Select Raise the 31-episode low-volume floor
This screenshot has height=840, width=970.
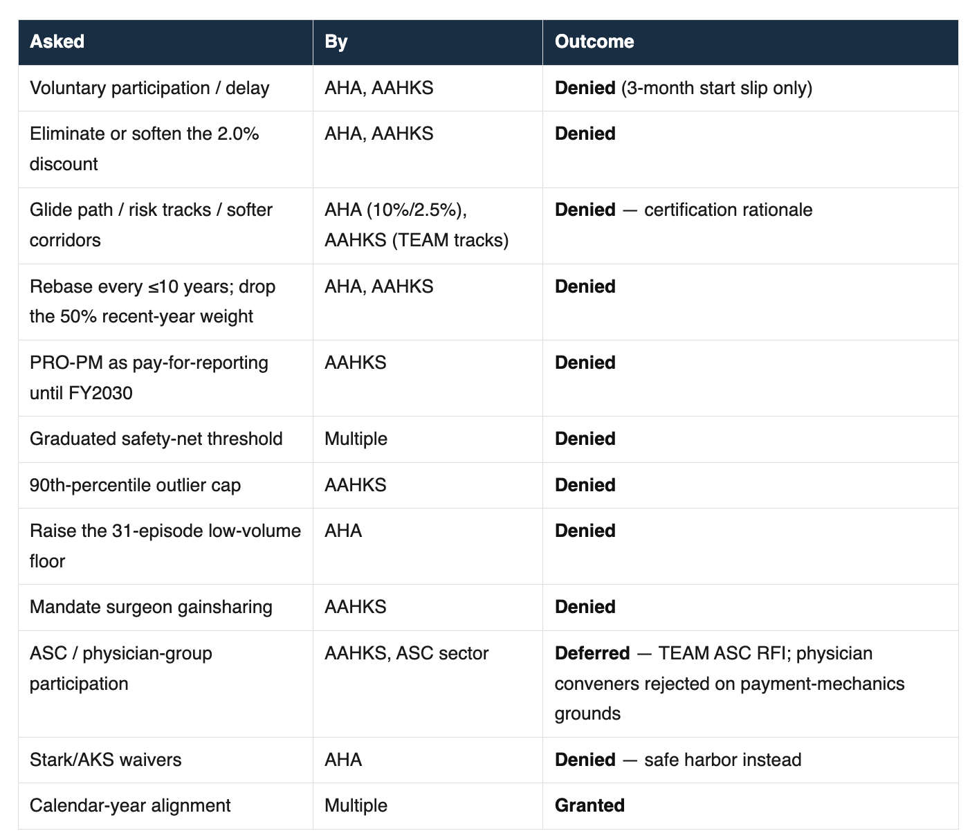[x=165, y=546]
